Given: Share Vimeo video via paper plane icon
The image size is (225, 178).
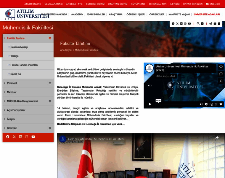Looking at the screenshot, I should pyautogui.click(x=221, y=81).
